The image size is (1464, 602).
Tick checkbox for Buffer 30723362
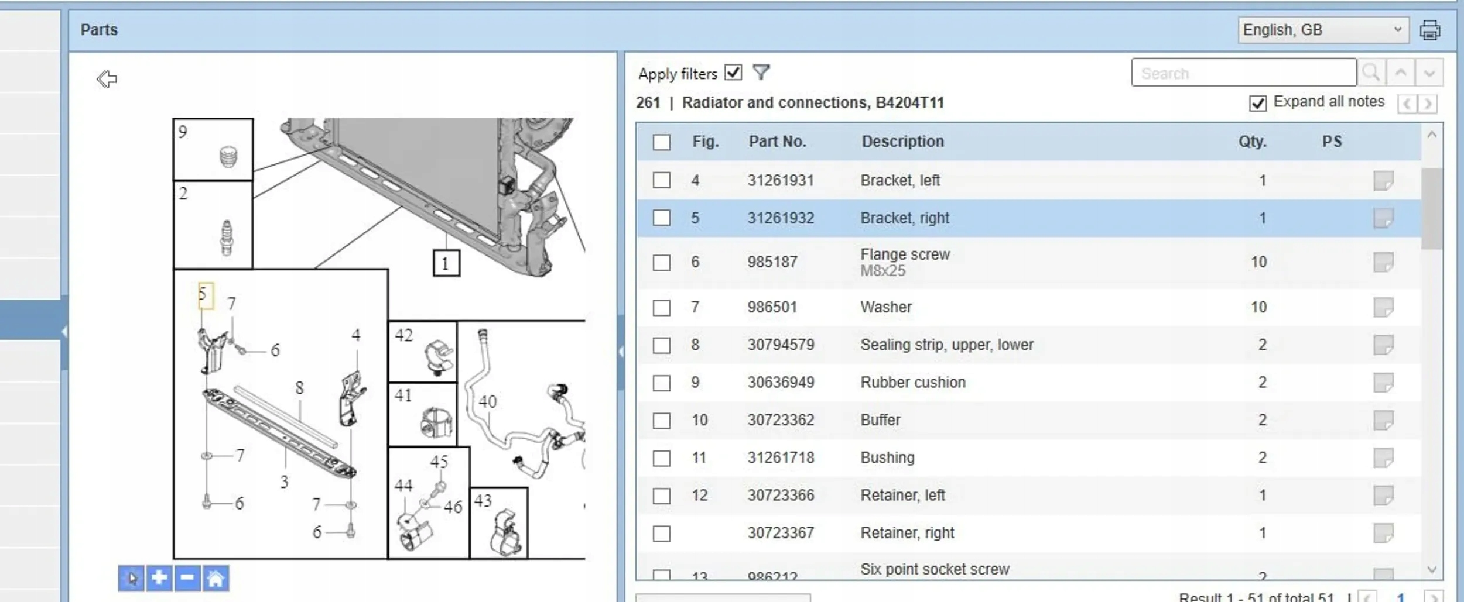tap(661, 421)
